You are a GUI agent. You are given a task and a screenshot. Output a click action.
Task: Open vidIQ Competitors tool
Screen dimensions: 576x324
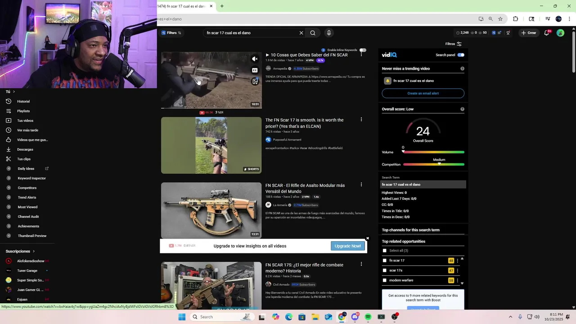coord(27,188)
